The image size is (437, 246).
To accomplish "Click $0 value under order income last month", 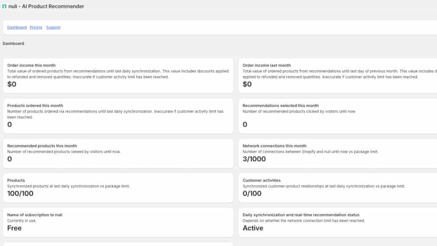I will [247, 84].
